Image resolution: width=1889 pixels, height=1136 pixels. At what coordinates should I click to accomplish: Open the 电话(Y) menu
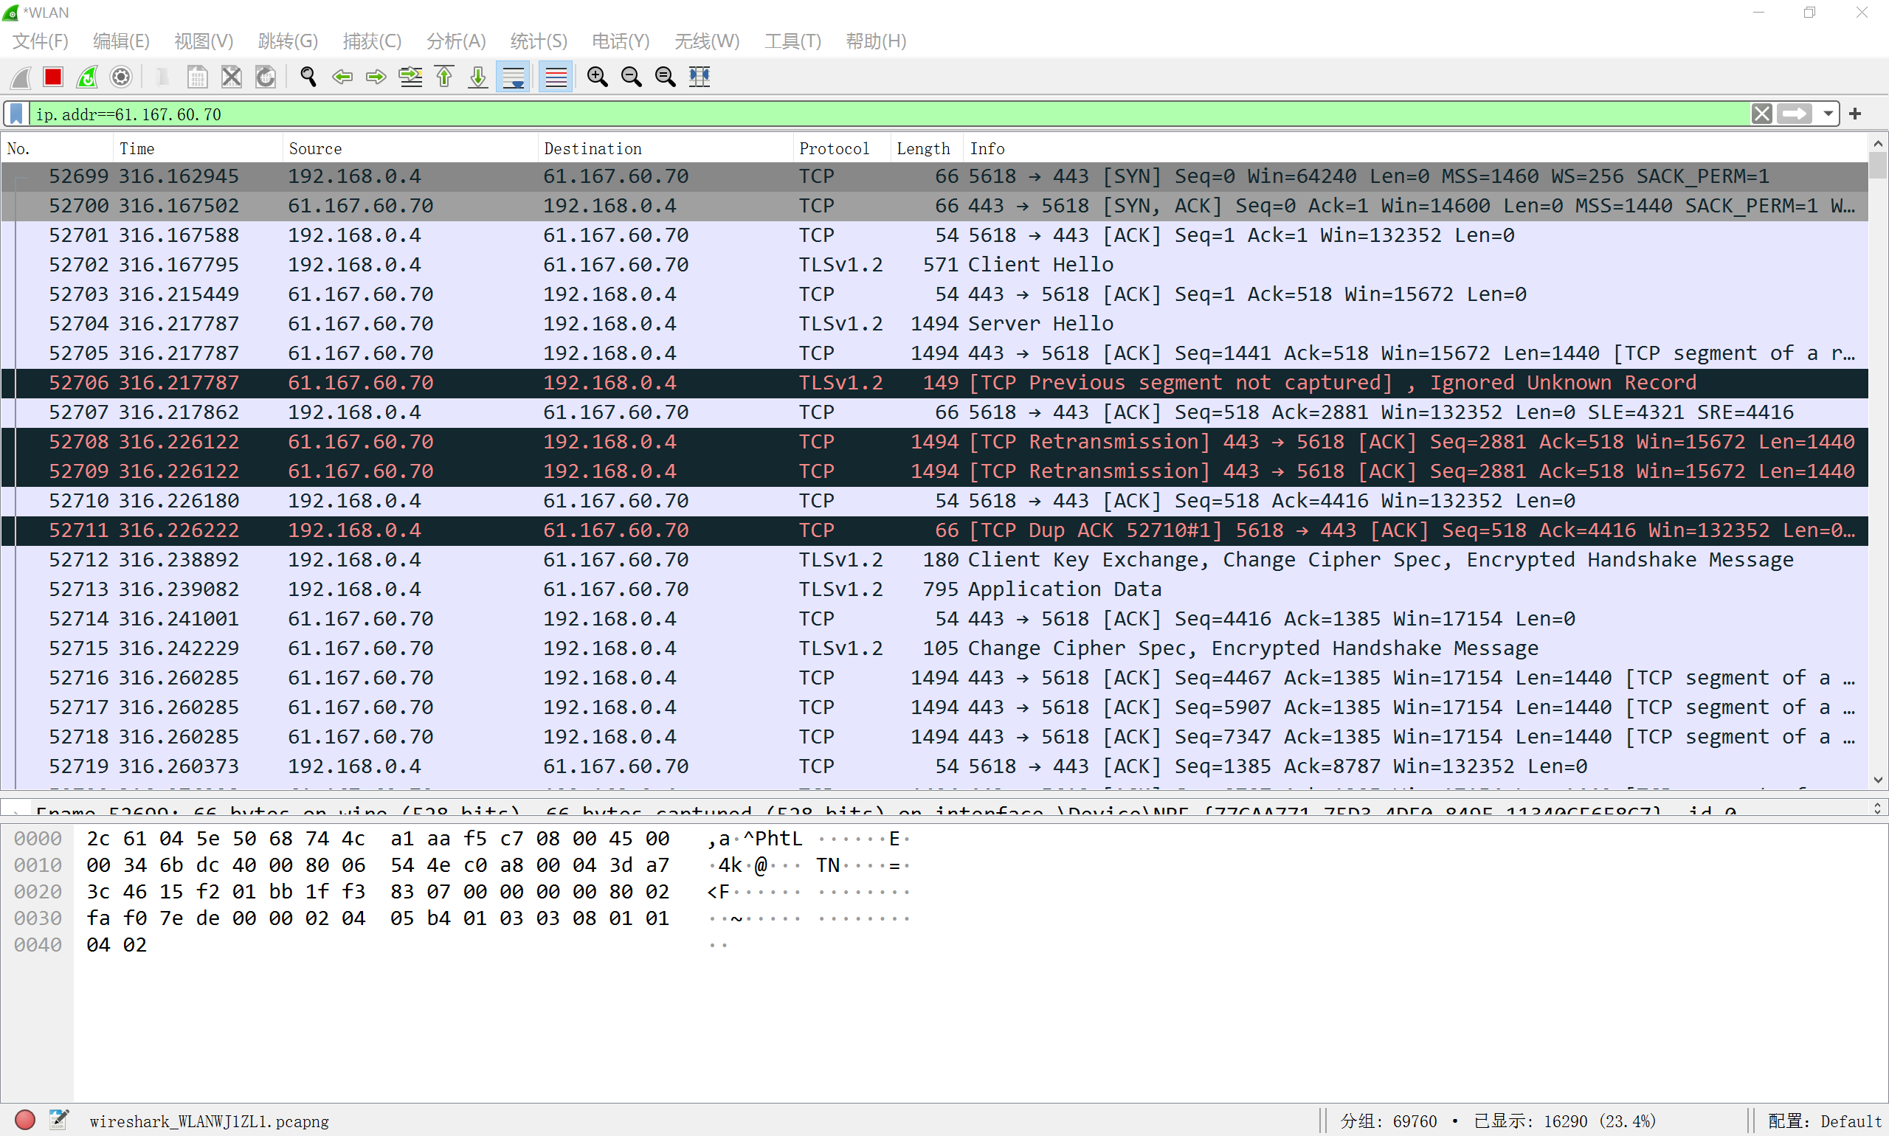tap(621, 41)
